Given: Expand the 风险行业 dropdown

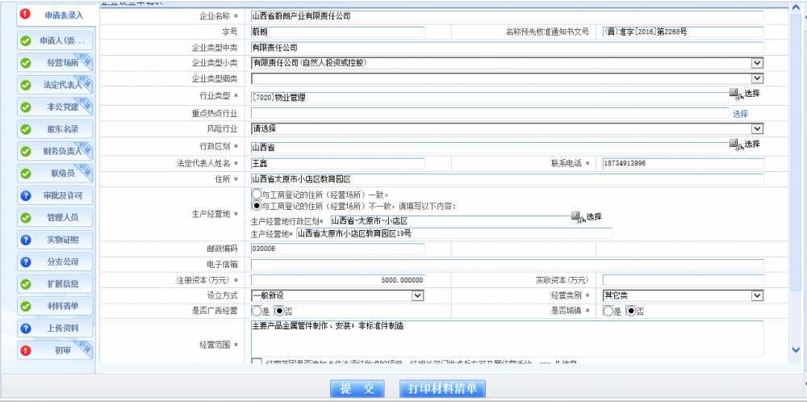Looking at the screenshot, I should (757, 128).
